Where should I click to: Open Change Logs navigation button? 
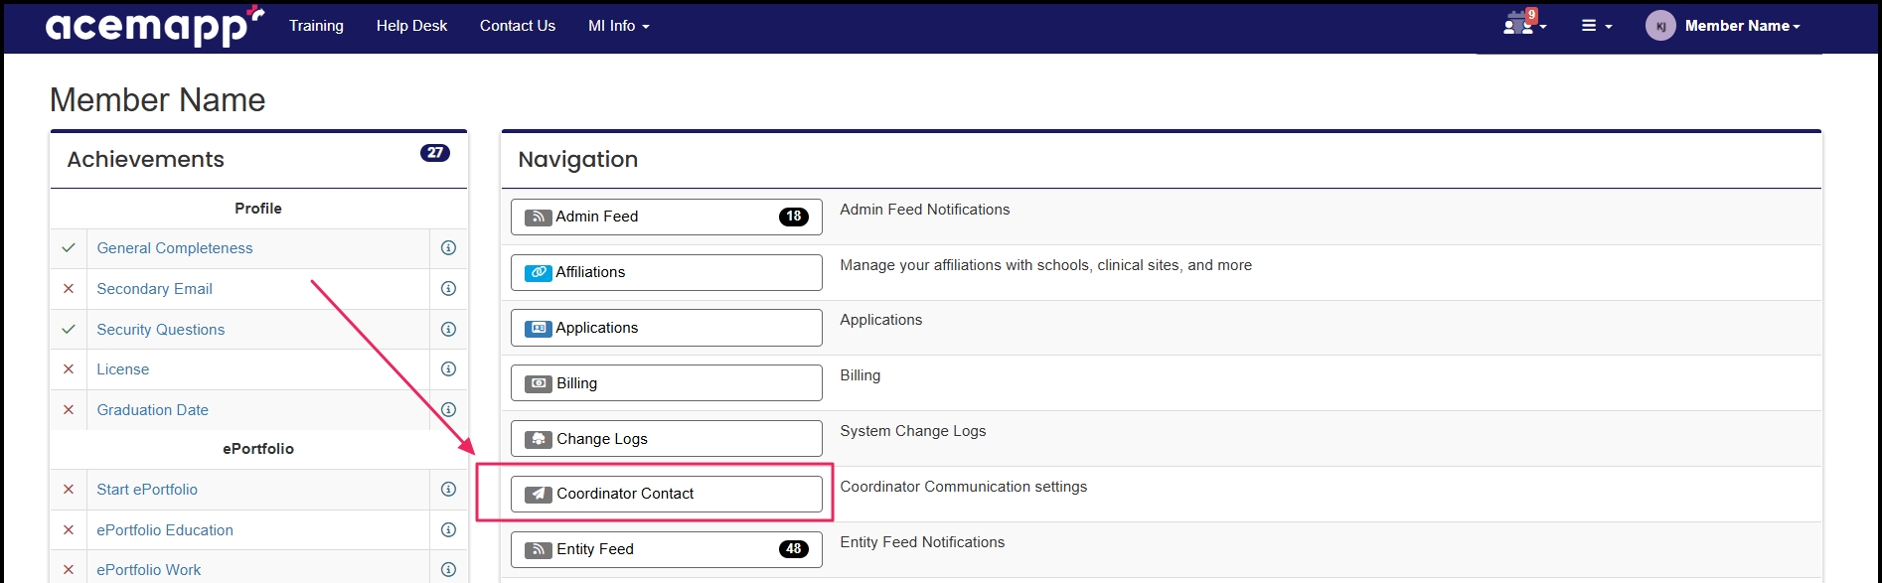coord(667,439)
